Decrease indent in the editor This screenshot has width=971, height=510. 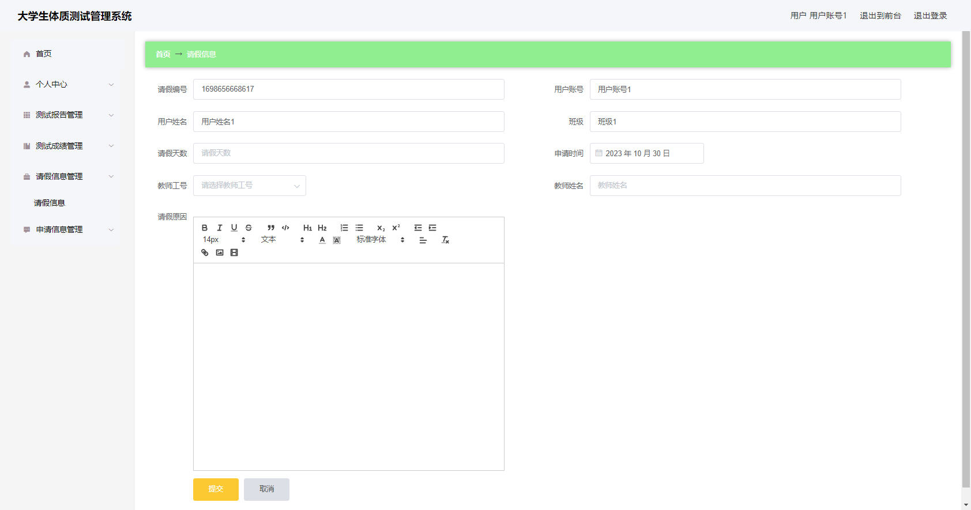point(418,228)
